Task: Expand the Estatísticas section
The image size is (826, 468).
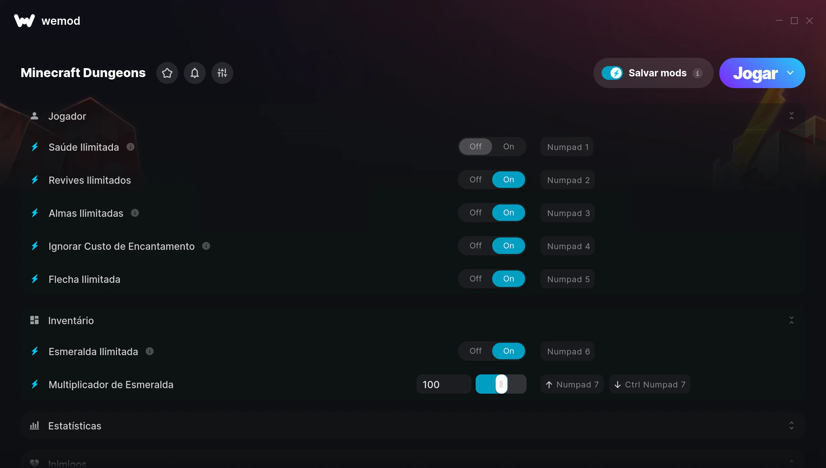Action: [x=792, y=426]
